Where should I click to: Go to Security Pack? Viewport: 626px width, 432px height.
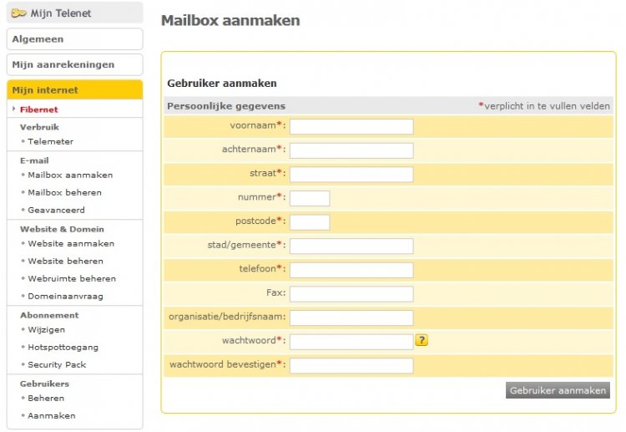[x=57, y=365]
